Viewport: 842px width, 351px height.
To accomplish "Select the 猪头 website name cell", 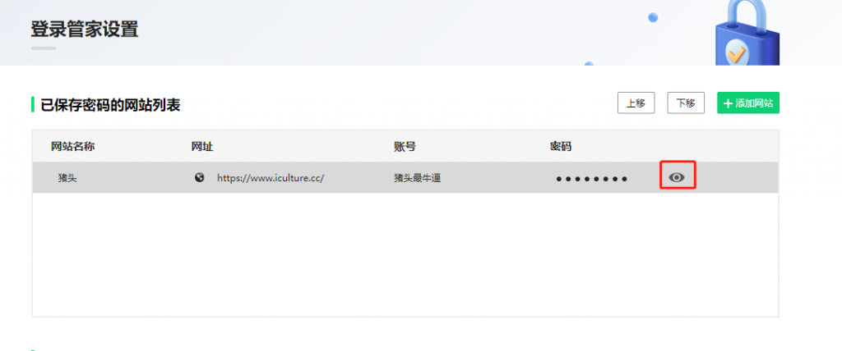I will point(67,178).
